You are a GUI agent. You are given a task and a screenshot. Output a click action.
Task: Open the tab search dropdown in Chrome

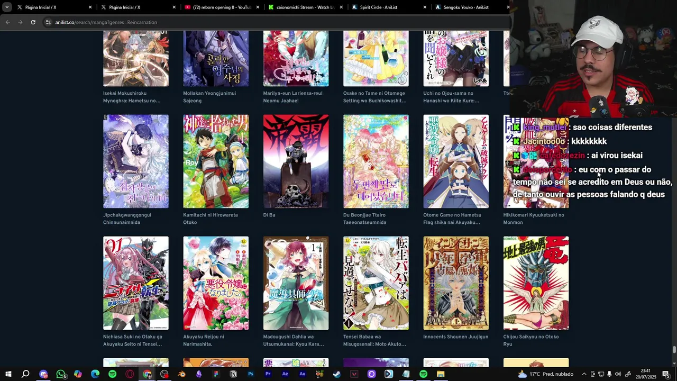(7, 7)
